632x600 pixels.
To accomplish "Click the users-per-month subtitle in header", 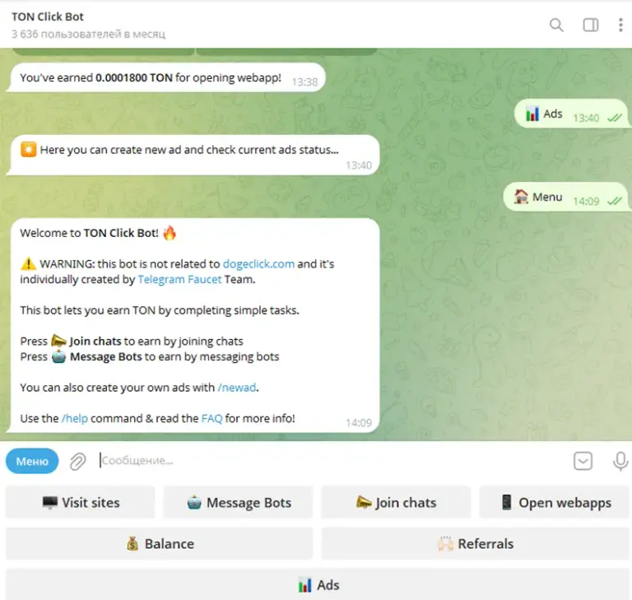I will click(88, 35).
